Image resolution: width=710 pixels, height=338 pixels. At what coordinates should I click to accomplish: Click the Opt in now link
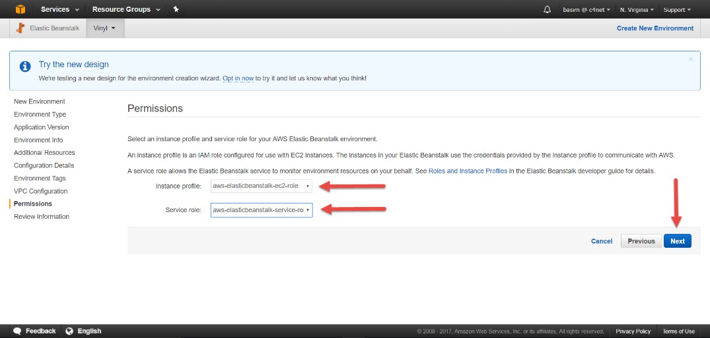pos(238,78)
